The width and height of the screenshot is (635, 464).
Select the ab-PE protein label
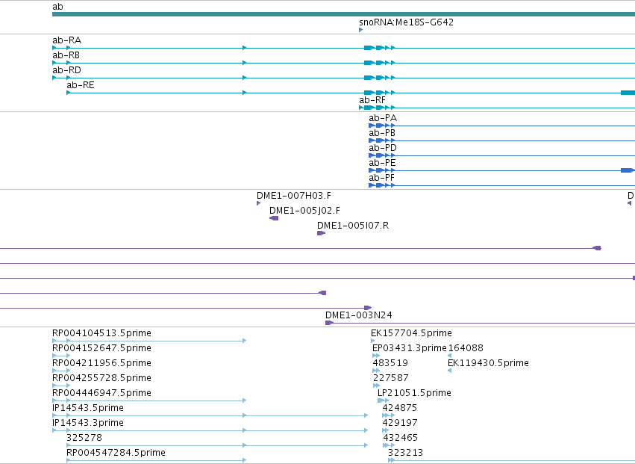[x=382, y=163]
